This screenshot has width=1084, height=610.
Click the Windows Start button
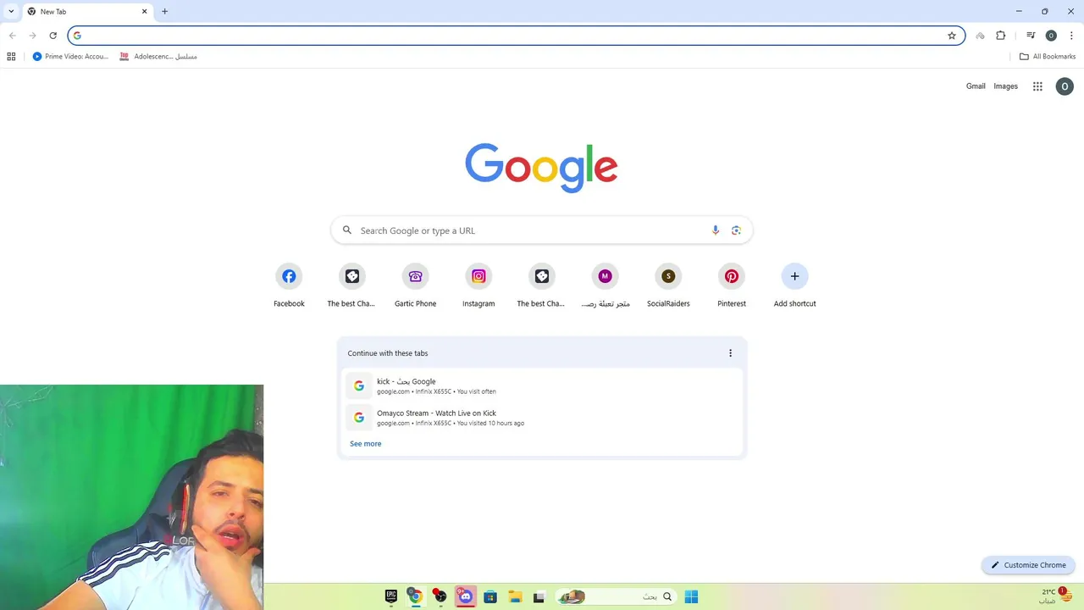(691, 596)
